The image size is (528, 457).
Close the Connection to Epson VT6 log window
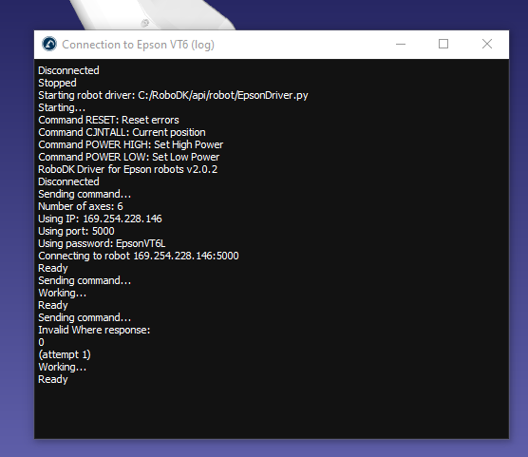point(487,44)
